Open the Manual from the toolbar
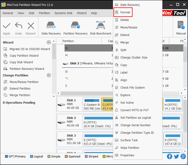 tap(181, 25)
